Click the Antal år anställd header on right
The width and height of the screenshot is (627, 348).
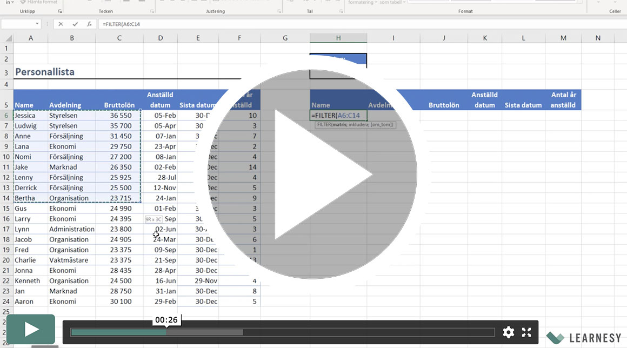click(563, 100)
